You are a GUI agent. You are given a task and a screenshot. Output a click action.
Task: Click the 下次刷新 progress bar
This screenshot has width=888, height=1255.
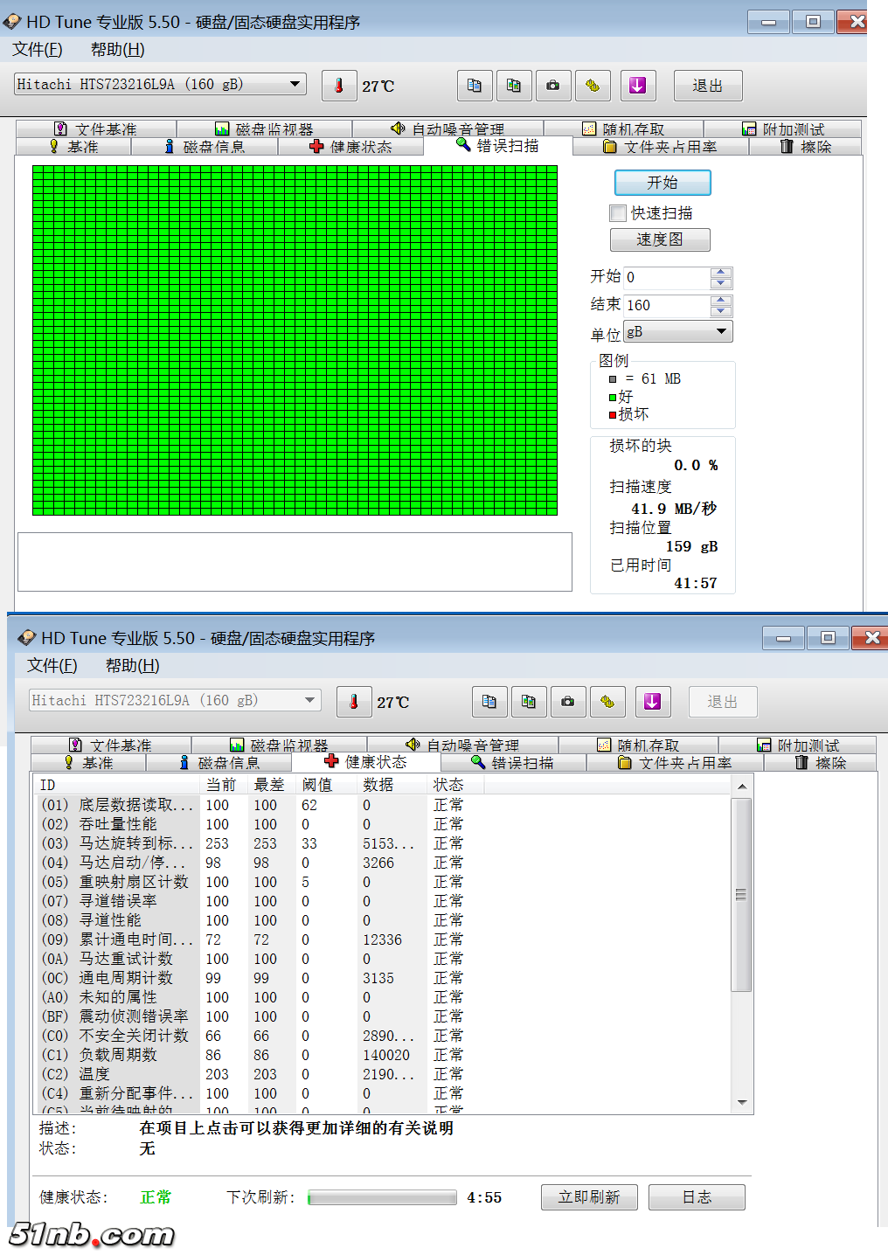coord(382,1197)
